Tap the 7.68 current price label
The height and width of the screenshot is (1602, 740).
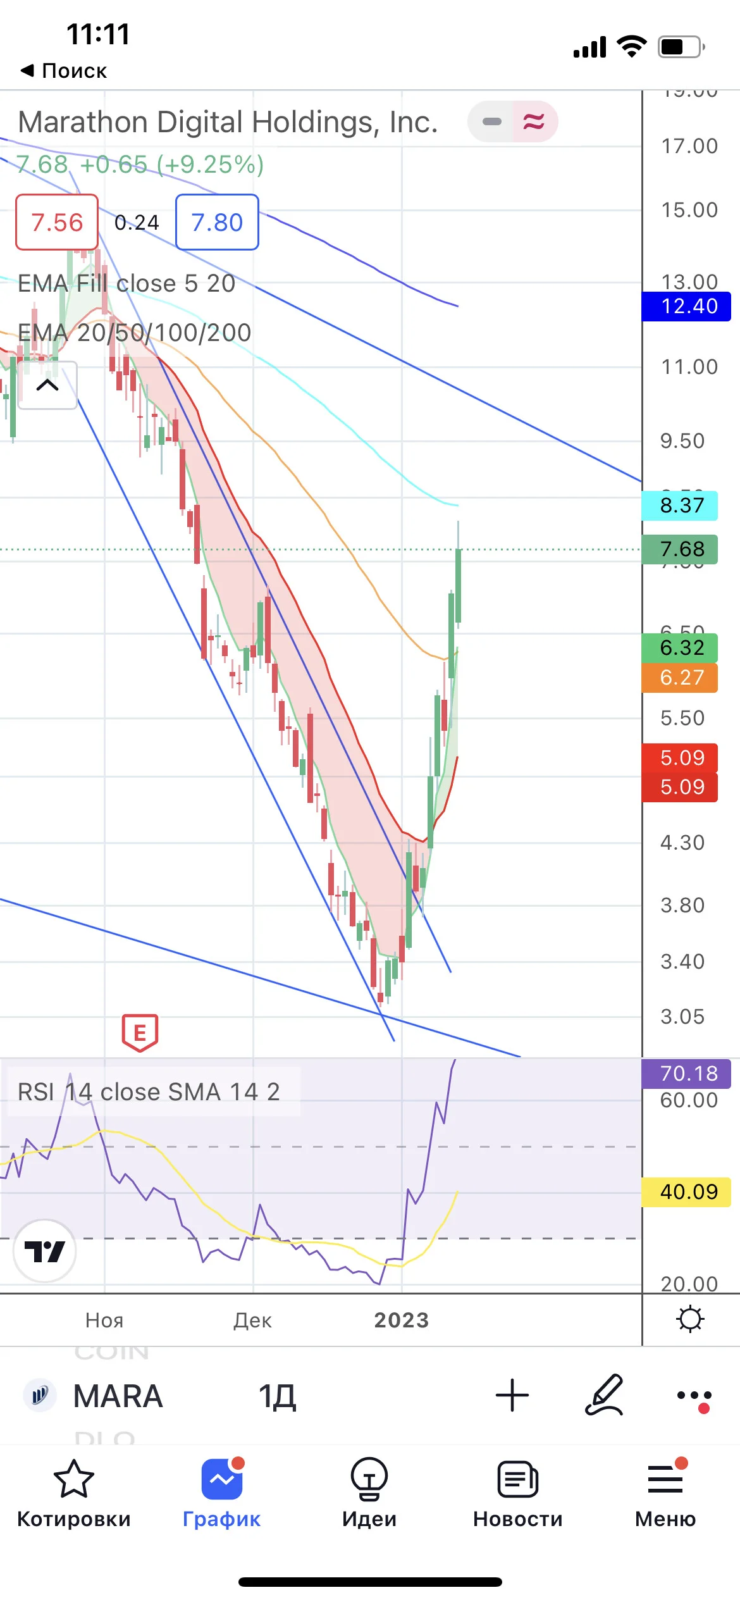(680, 549)
